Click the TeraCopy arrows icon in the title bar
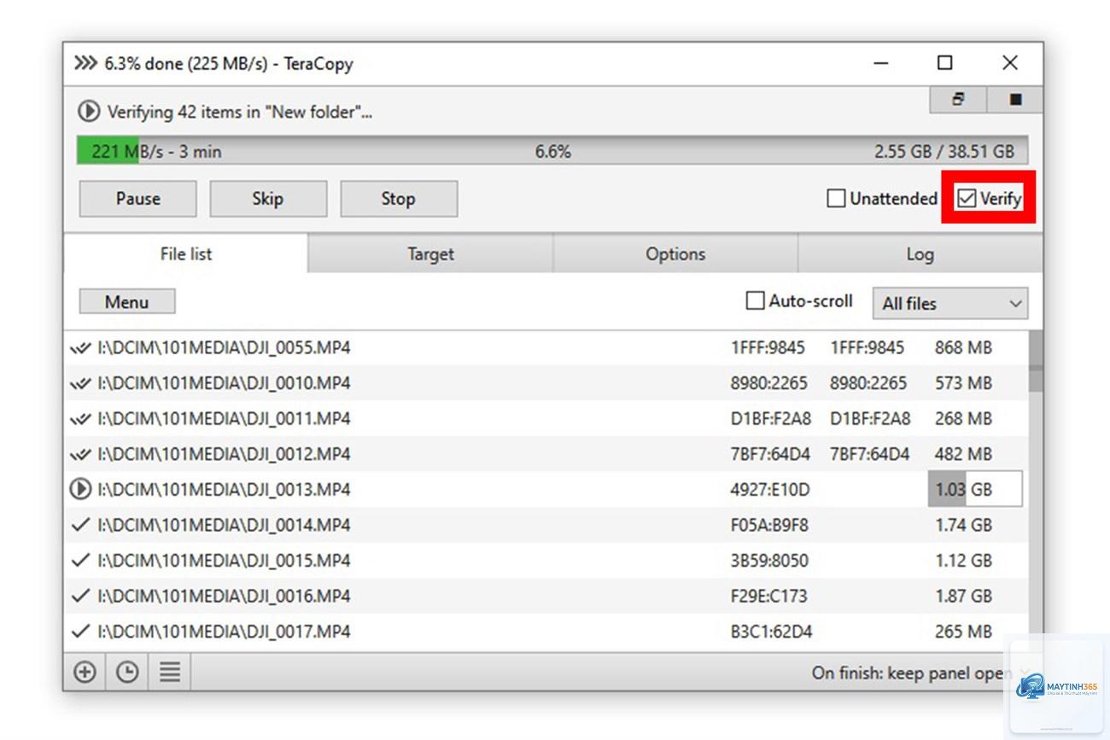 [85, 63]
